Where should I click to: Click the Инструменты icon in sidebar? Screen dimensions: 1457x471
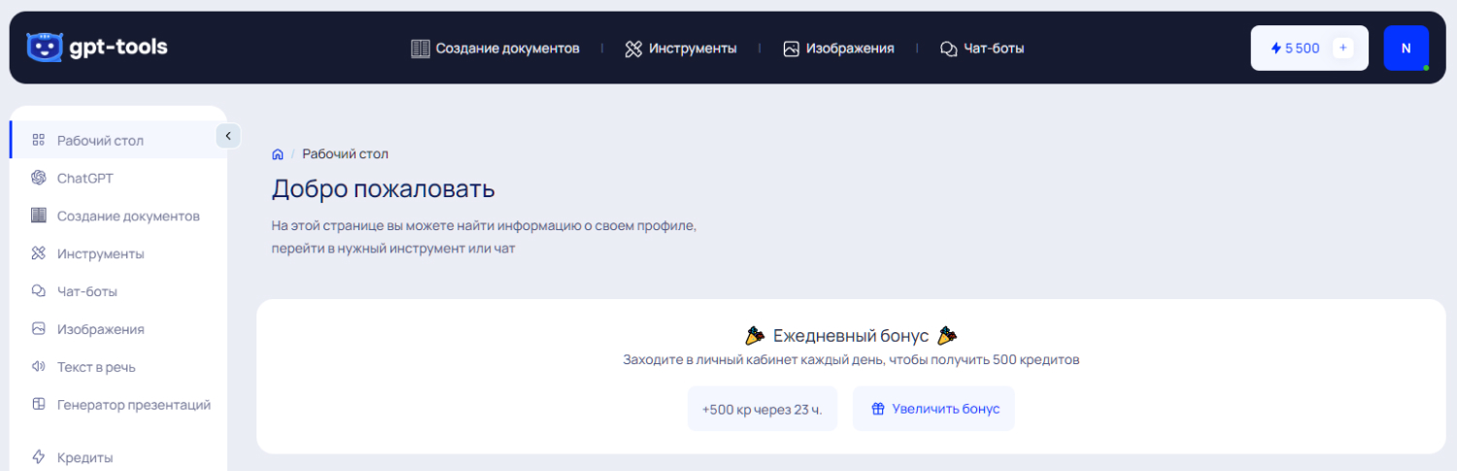point(39,253)
